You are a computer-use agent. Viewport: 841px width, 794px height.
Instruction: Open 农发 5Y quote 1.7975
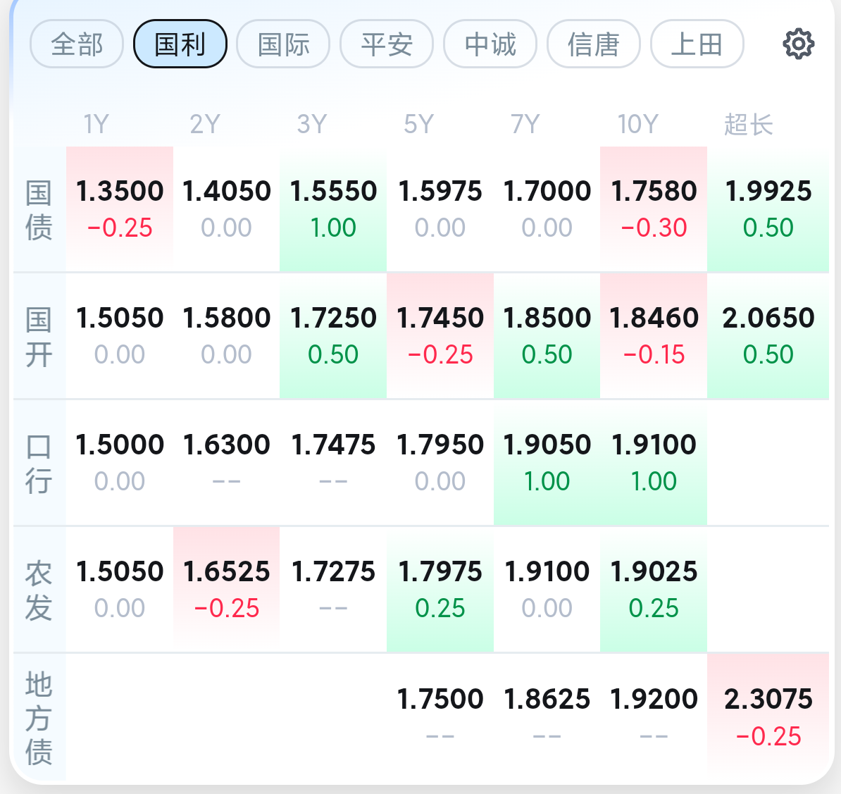click(440, 589)
